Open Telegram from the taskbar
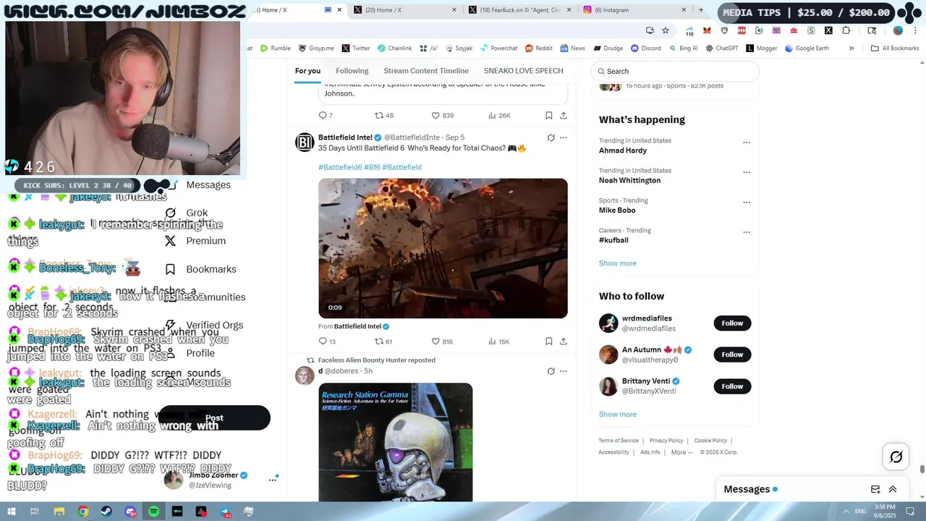 (x=225, y=512)
